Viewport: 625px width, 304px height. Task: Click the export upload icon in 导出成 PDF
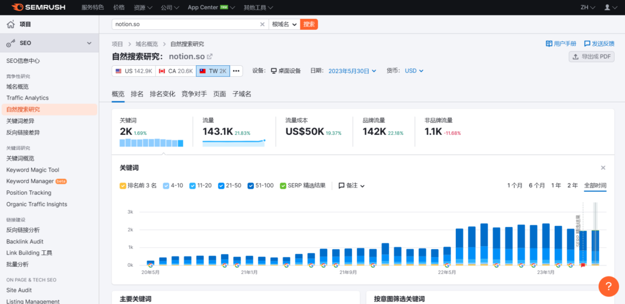(576, 57)
